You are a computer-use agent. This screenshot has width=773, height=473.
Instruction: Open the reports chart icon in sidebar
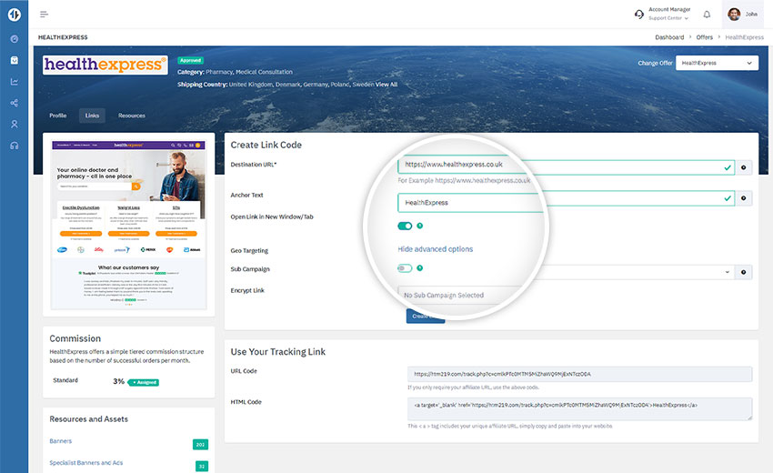[14, 81]
